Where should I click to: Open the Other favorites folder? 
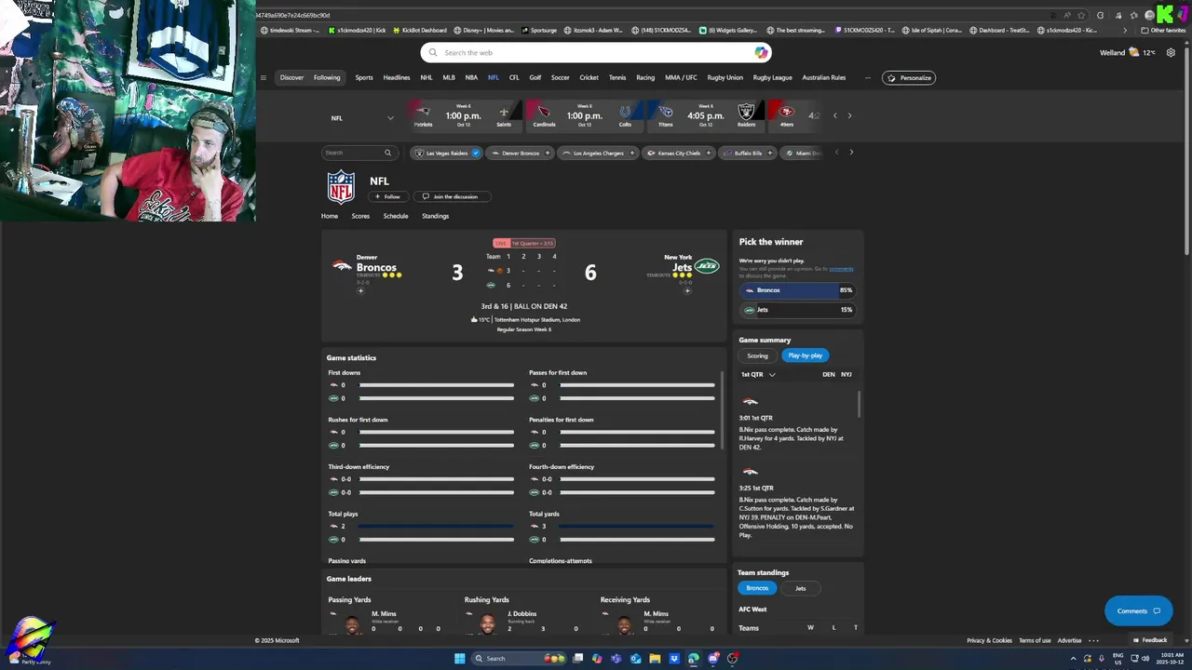click(1163, 30)
